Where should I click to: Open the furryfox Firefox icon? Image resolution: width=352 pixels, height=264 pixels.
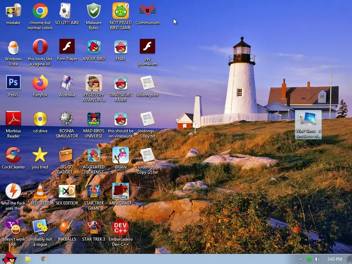tap(40, 82)
